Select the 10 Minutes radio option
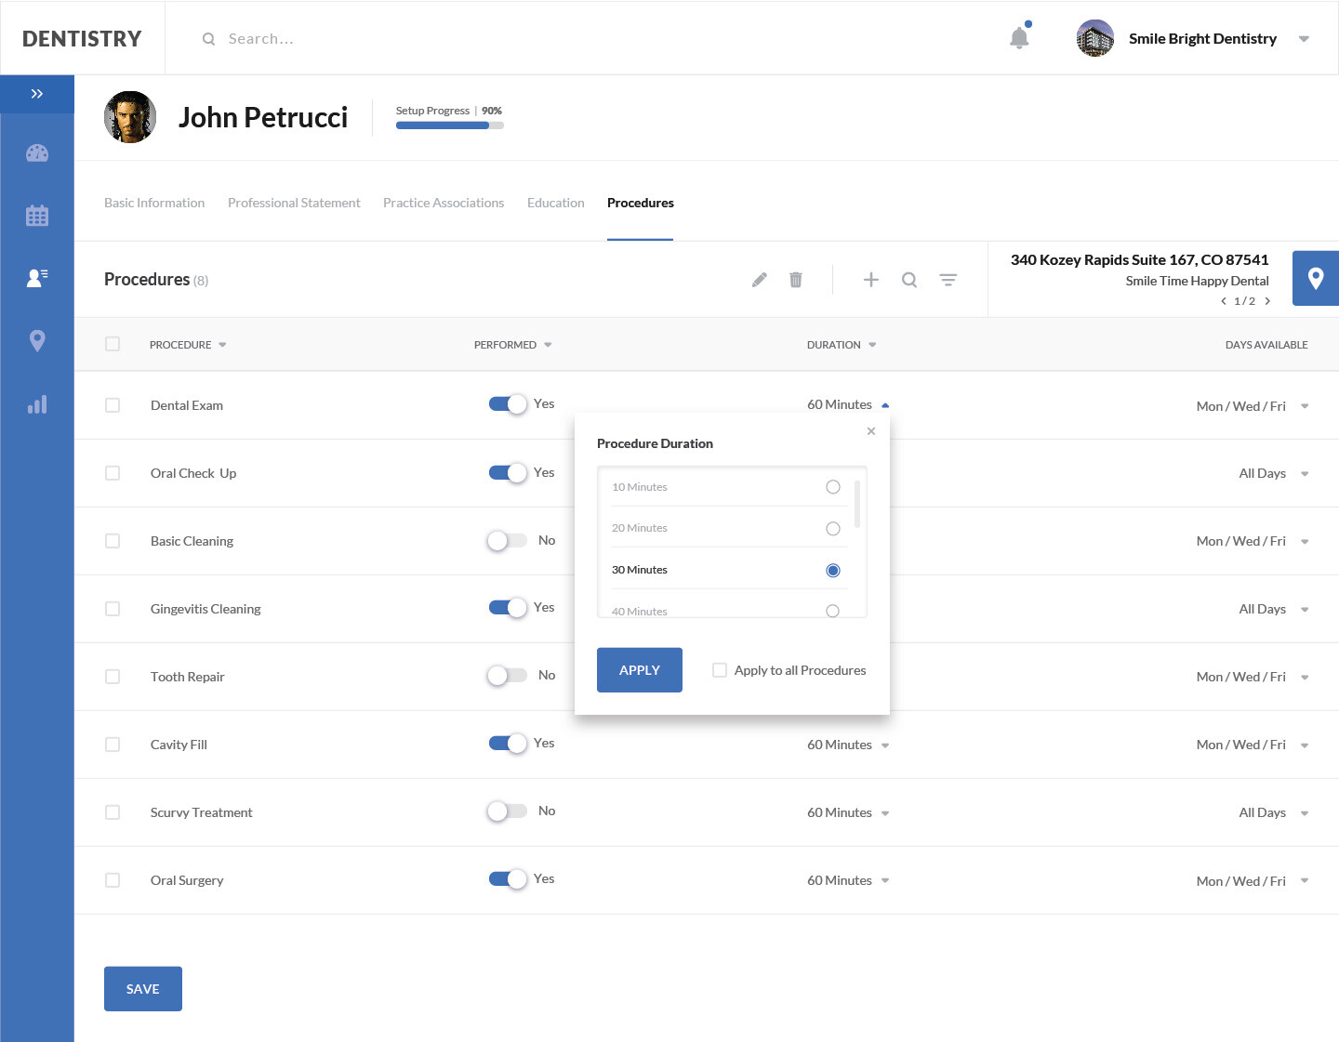The image size is (1339, 1042). pyautogui.click(x=832, y=487)
